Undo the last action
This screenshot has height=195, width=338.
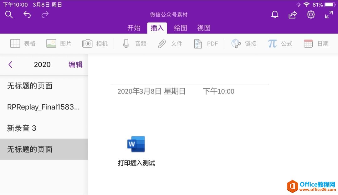point(27,15)
